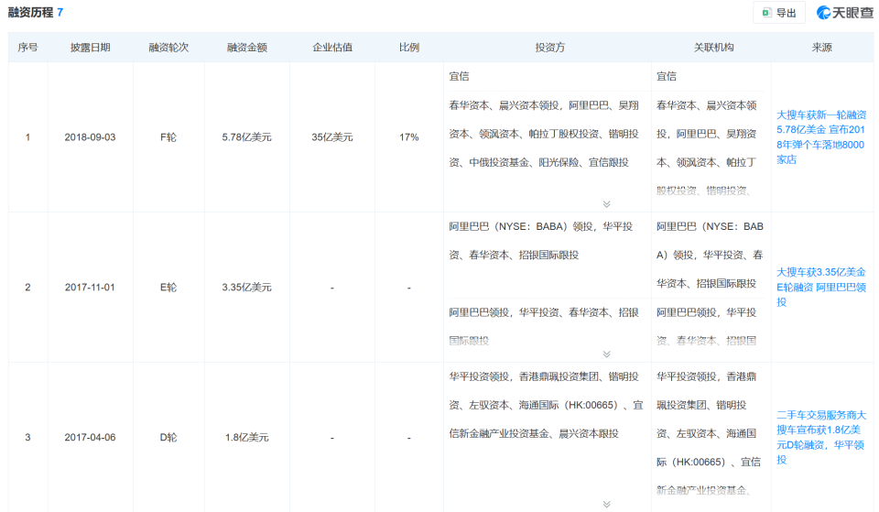
Task: Click 宜信 in the 投资方 column
Action: coord(459,76)
